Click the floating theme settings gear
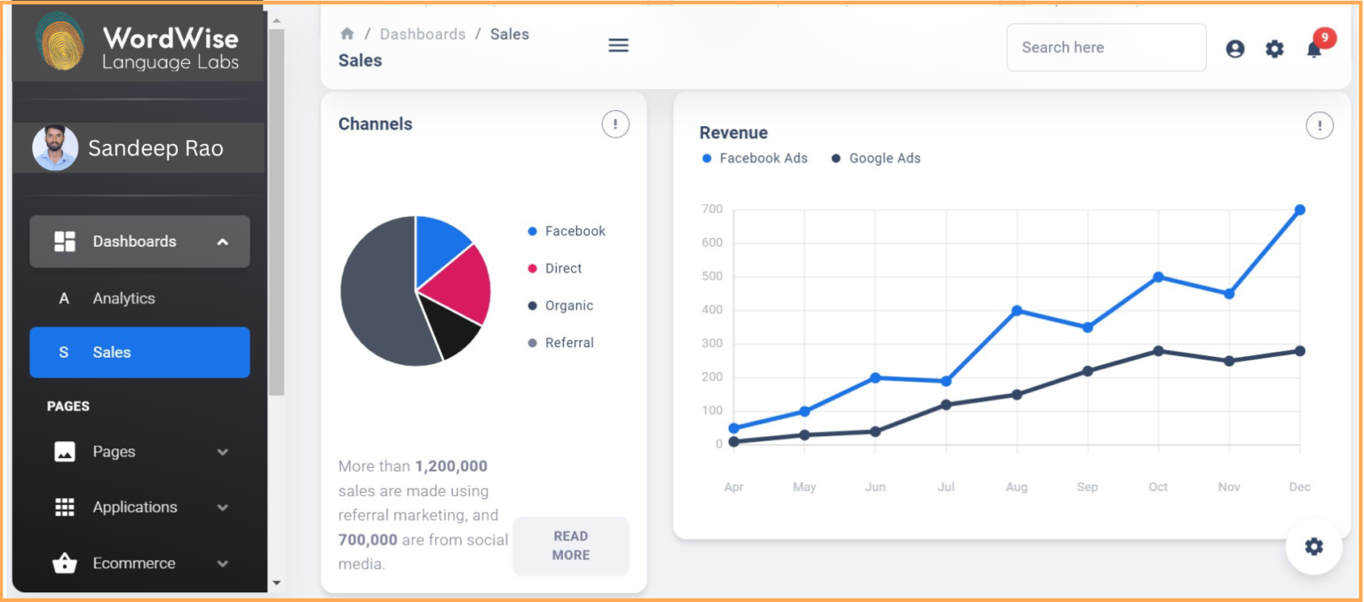This screenshot has width=1364, height=602. pos(1313,547)
